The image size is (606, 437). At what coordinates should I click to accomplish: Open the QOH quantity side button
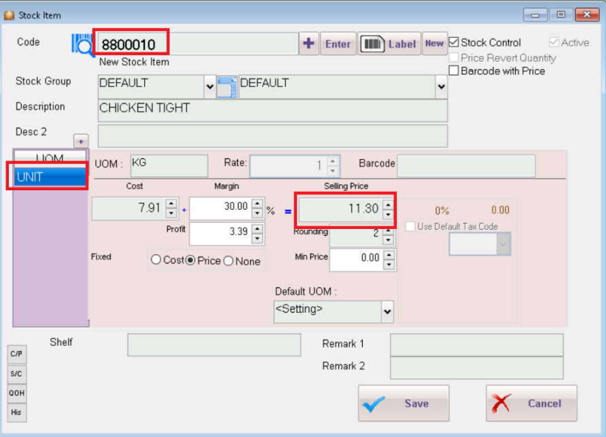click(x=16, y=393)
